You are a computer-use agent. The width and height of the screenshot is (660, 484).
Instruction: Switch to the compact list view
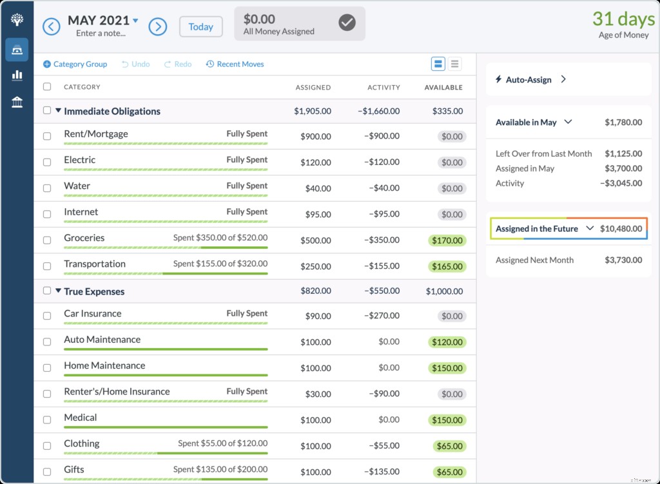454,63
